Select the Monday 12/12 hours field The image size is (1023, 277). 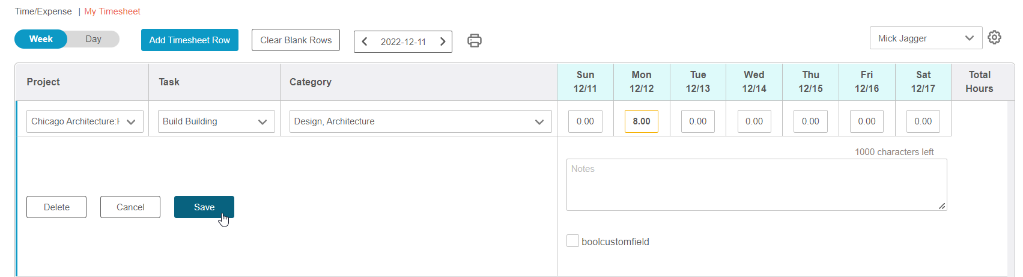(x=642, y=121)
